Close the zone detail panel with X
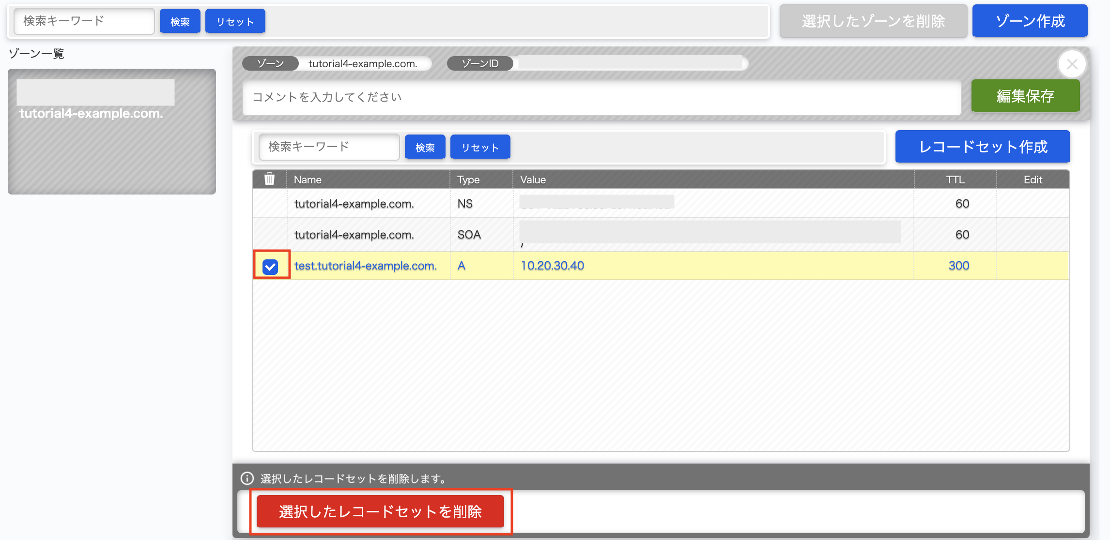Screen dimensions: 1110x540 tap(1072, 64)
